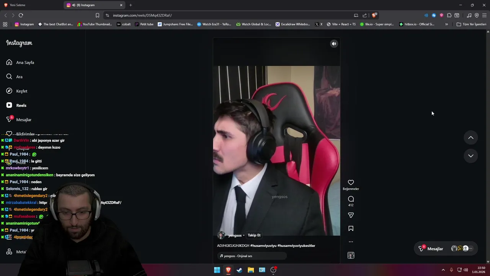Like the reel with heart icon

click(351, 182)
